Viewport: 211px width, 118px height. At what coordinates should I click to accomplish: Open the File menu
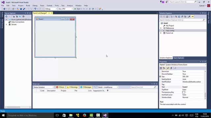[x=3, y=6]
